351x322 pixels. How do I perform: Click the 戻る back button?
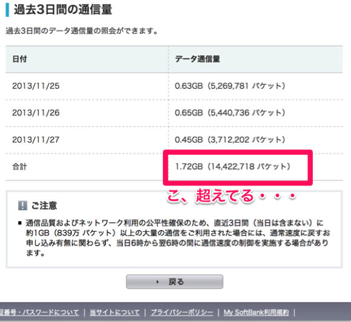174,281
